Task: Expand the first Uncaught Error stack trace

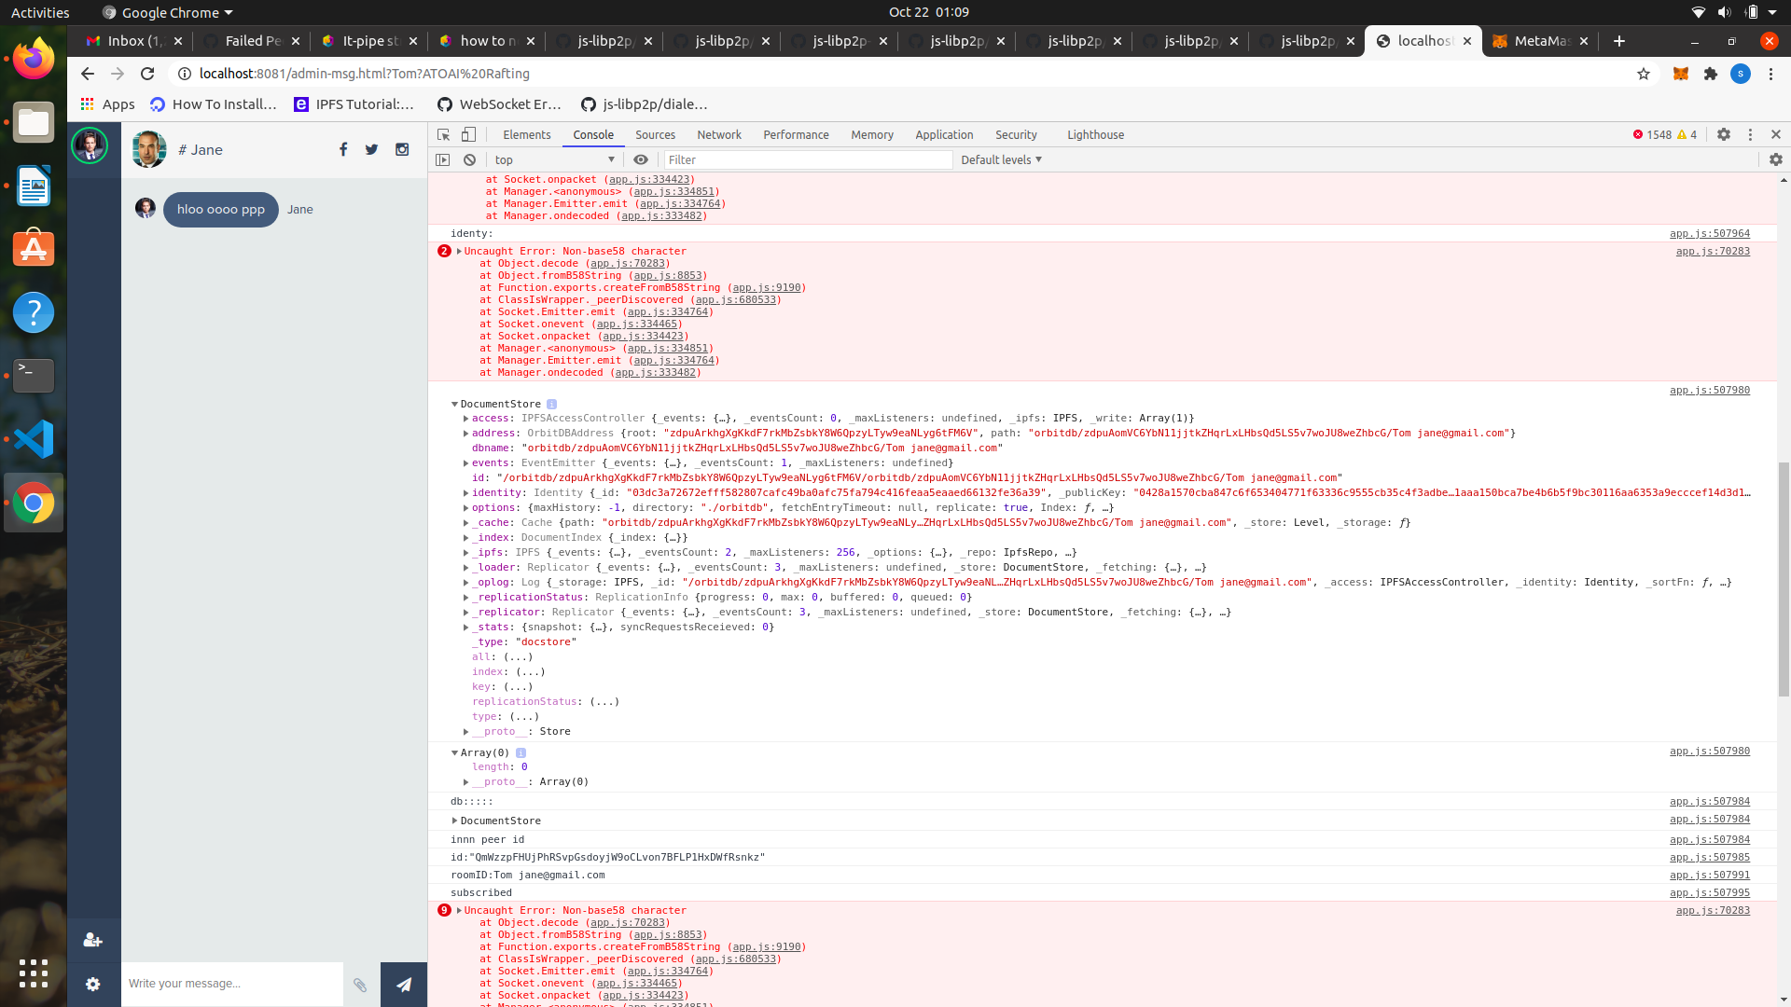Action: click(x=459, y=251)
